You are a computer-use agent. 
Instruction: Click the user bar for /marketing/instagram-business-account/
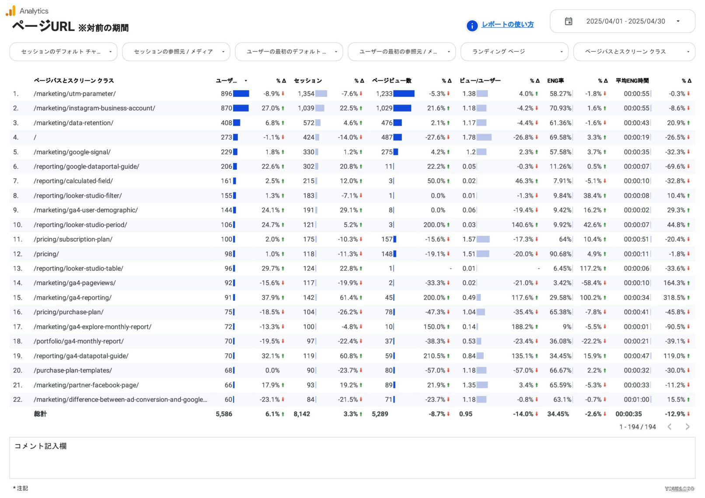click(x=241, y=108)
